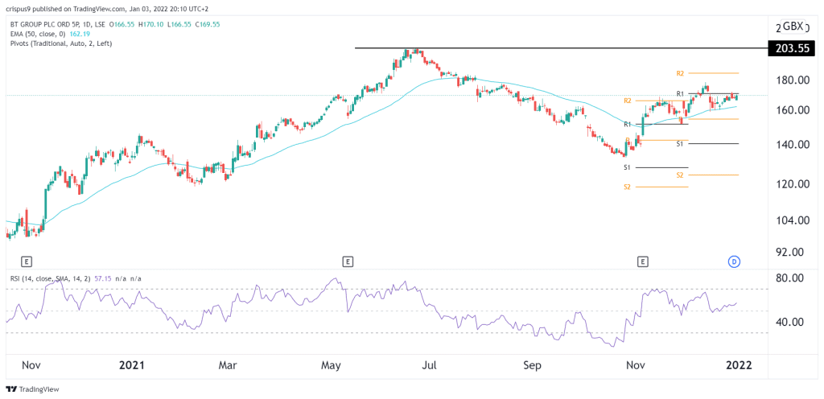Open the earnings E marker below November 2020
The height and width of the screenshot is (399, 824).
point(25,261)
